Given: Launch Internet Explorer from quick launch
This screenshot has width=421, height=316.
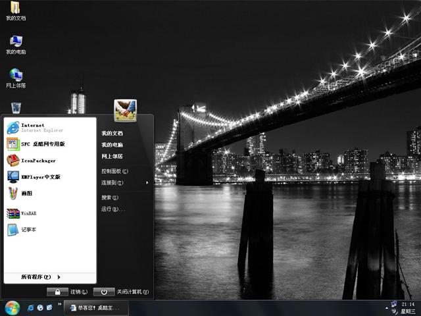Looking at the screenshot, I should [31, 307].
